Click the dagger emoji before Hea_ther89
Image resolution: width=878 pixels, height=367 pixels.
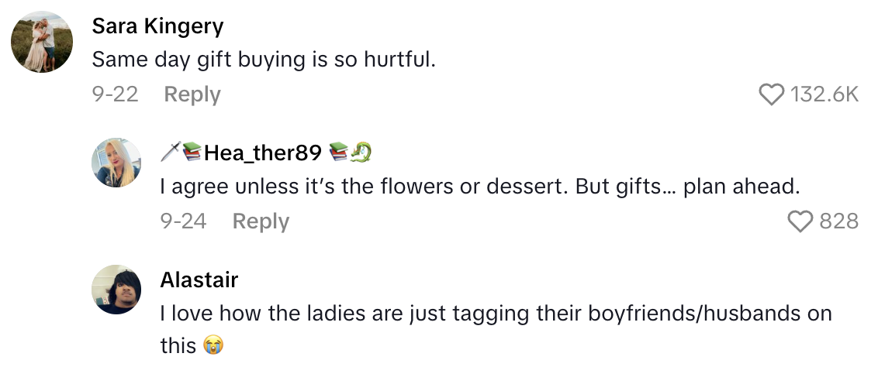170,153
